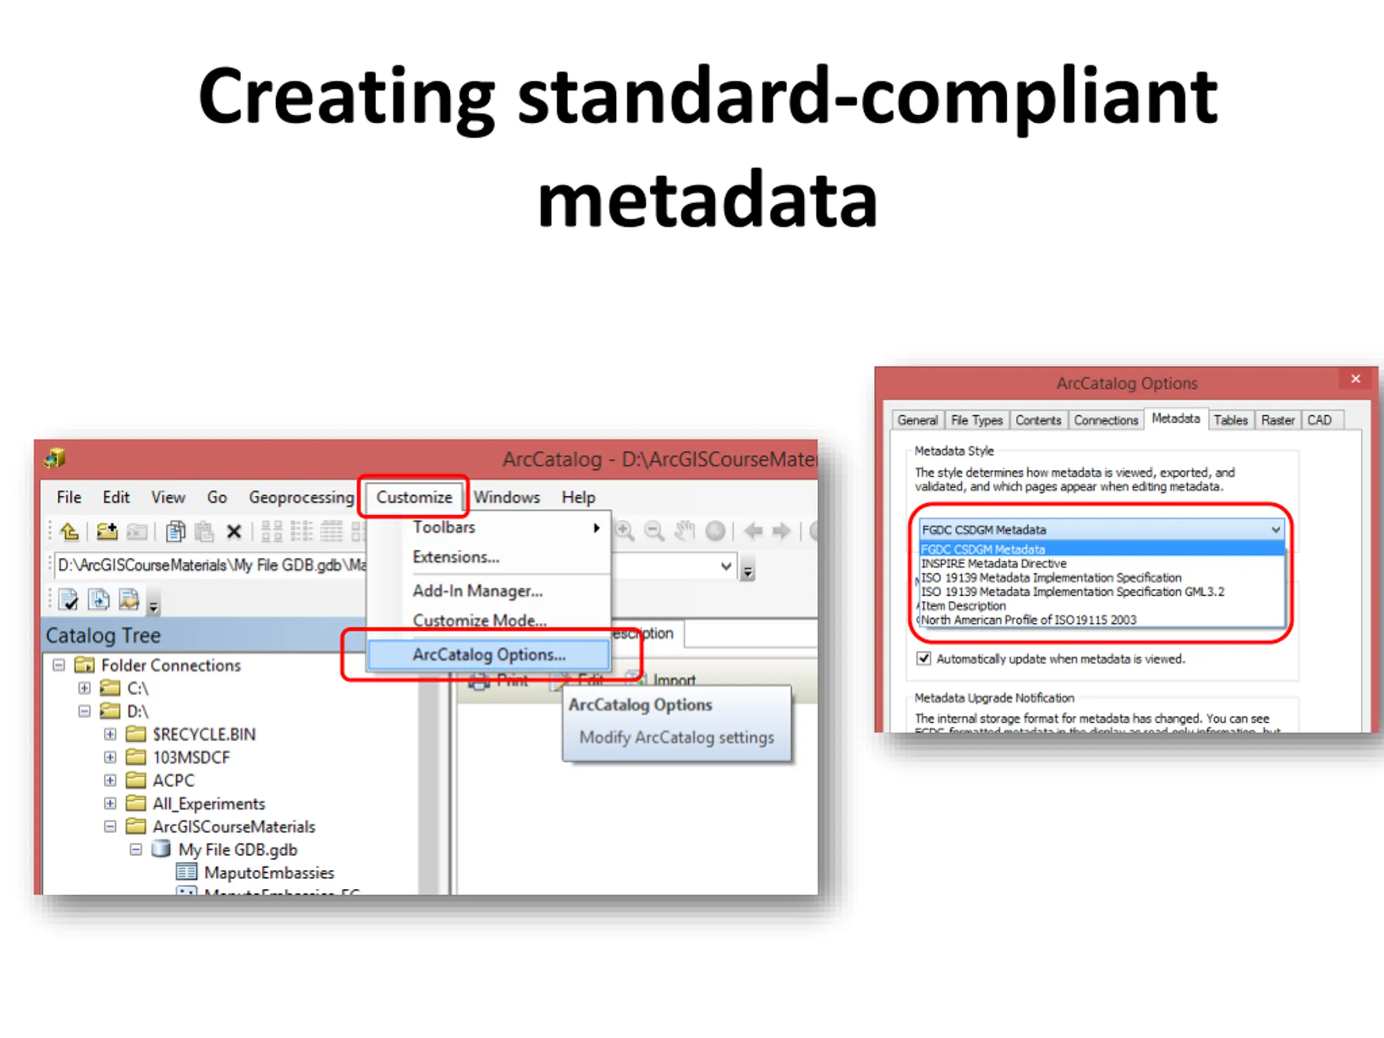Open the View menu

click(168, 497)
